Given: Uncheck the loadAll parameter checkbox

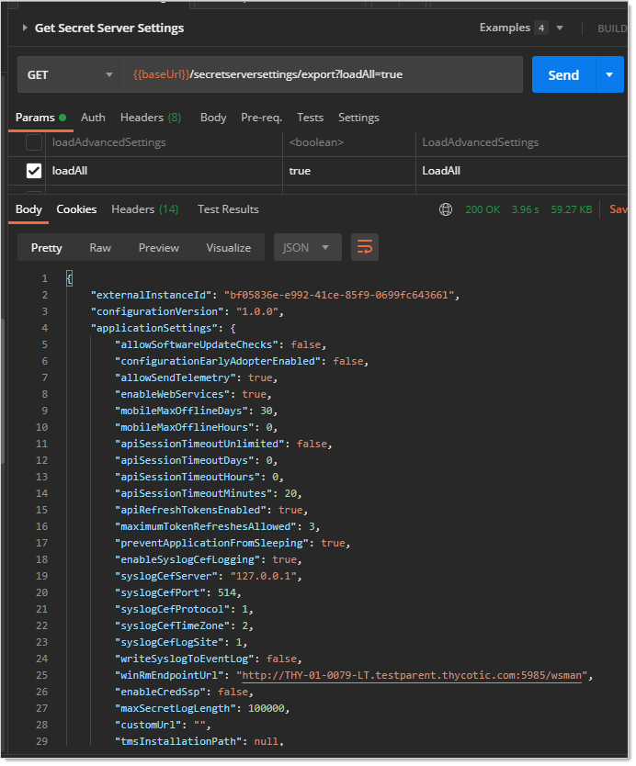Looking at the screenshot, I should click(x=34, y=171).
